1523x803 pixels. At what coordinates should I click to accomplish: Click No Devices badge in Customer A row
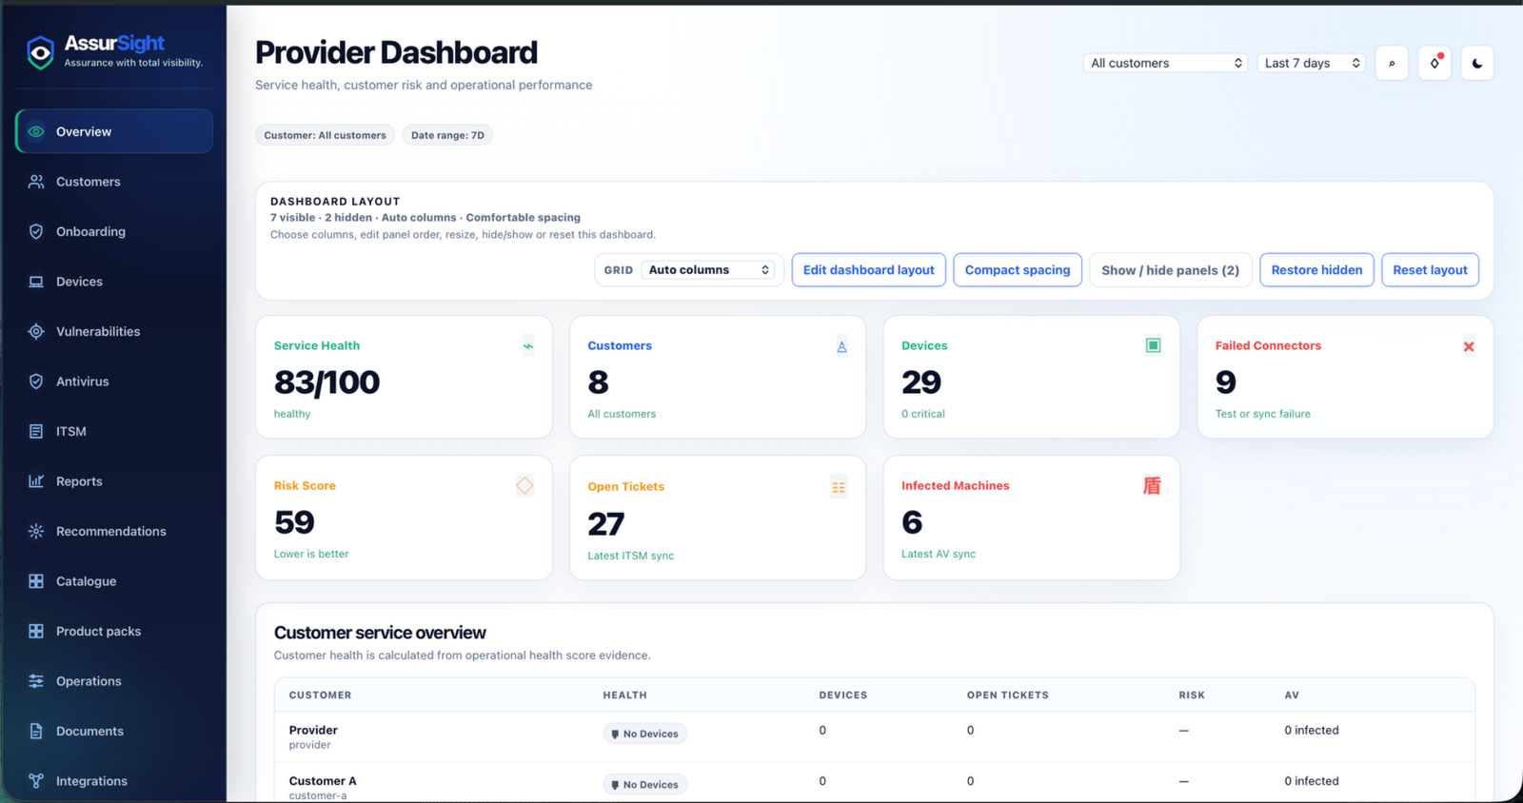click(644, 785)
